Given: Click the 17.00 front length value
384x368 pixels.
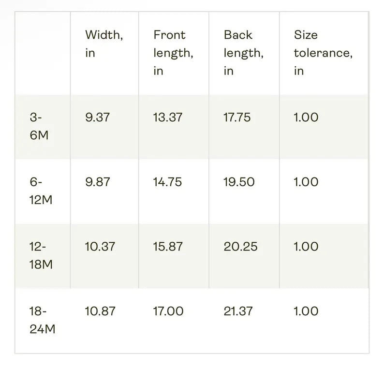Looking at the screenshot, I should 168,311.
